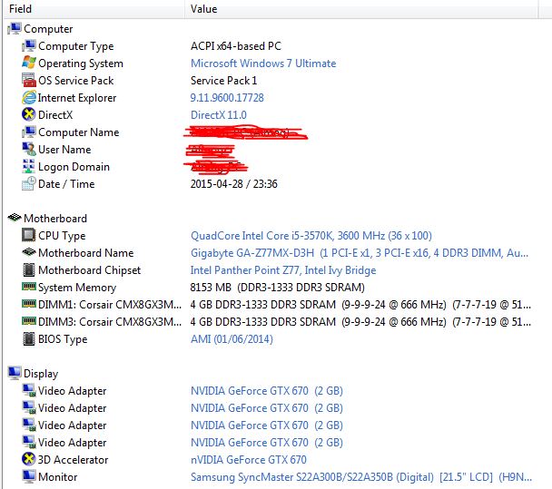Select the Display section header

pyautogui.click(x=41, y=374)
